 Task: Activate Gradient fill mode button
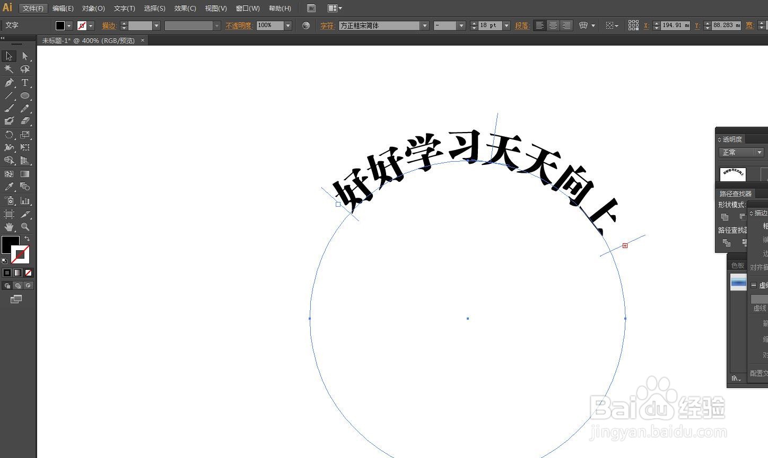[18, 272]
